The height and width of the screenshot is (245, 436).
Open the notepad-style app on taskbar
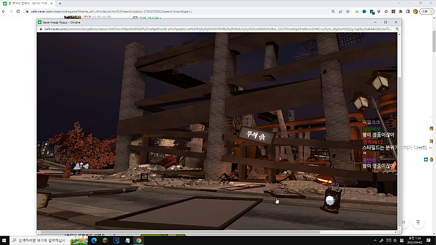[x=128, y=241]
